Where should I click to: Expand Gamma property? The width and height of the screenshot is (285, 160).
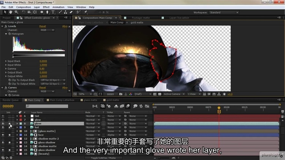click(x=6, y=69)
